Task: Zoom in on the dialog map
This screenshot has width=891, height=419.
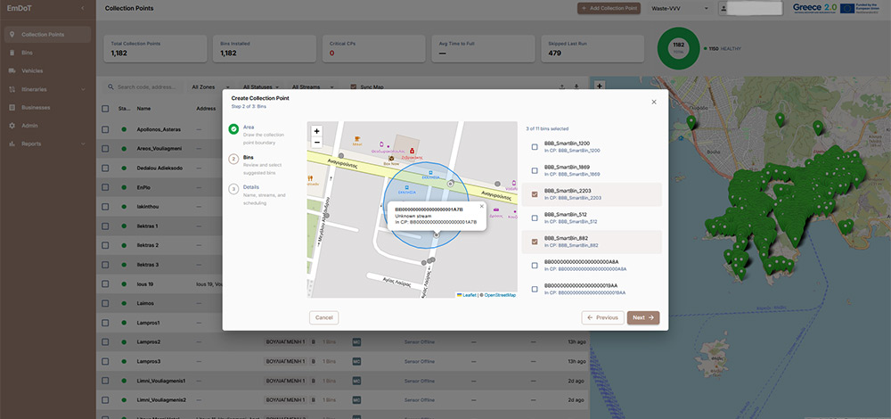Action: (316, 131)
